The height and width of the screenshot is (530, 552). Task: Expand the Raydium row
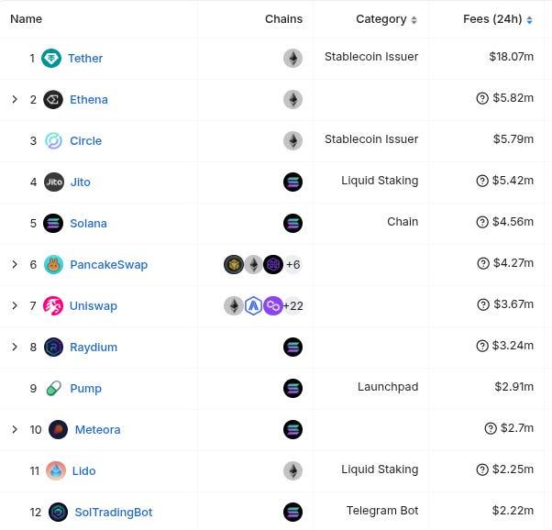15,347
